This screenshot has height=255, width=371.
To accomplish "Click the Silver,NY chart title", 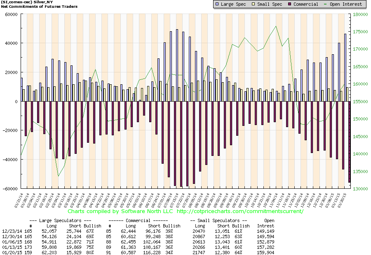I will point(43,2).
